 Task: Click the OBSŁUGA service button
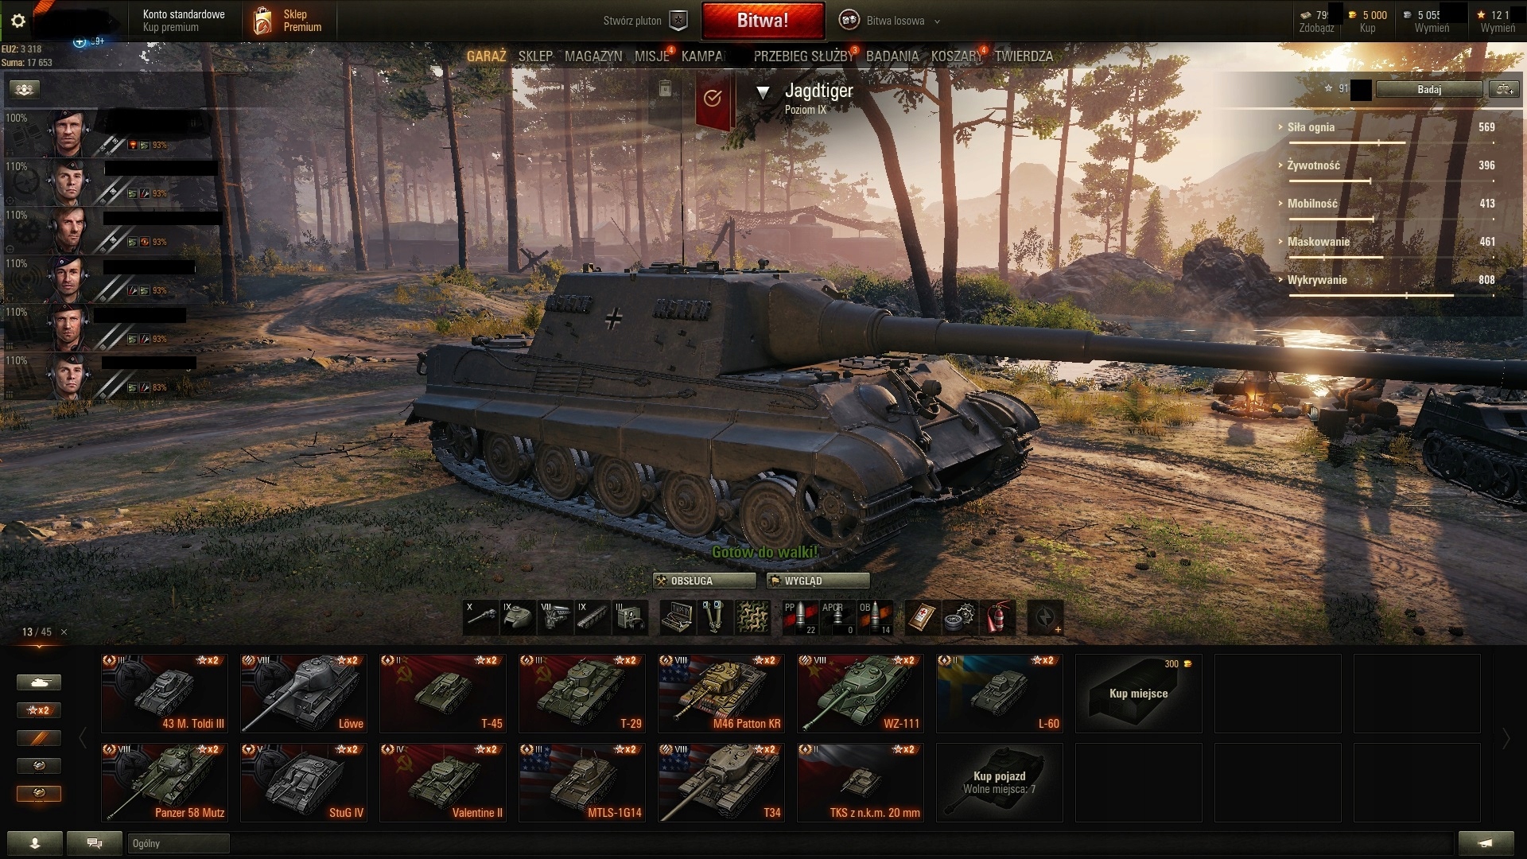tap(704, 581)
